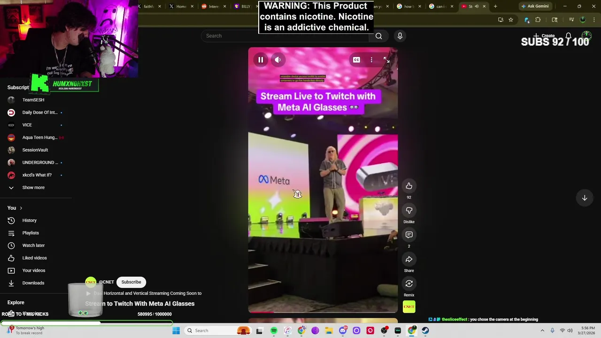Open Discord from the taskbar
601x338 pixels.
coord(343,330)
